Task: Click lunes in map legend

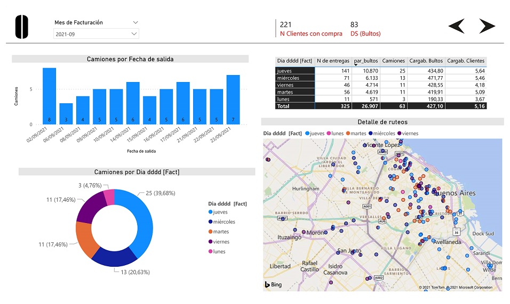Action: click(336, 133)
